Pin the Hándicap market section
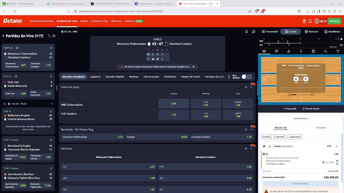This screenshot has height=193, width=344. tap(246, 149)
